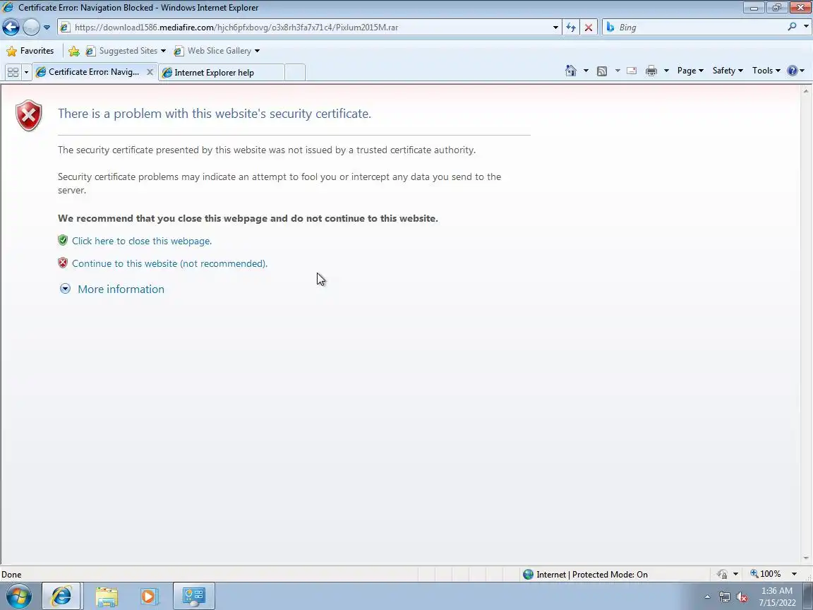
Task: Open Suggested Sites in favorites bar
Action: [126, 51]
